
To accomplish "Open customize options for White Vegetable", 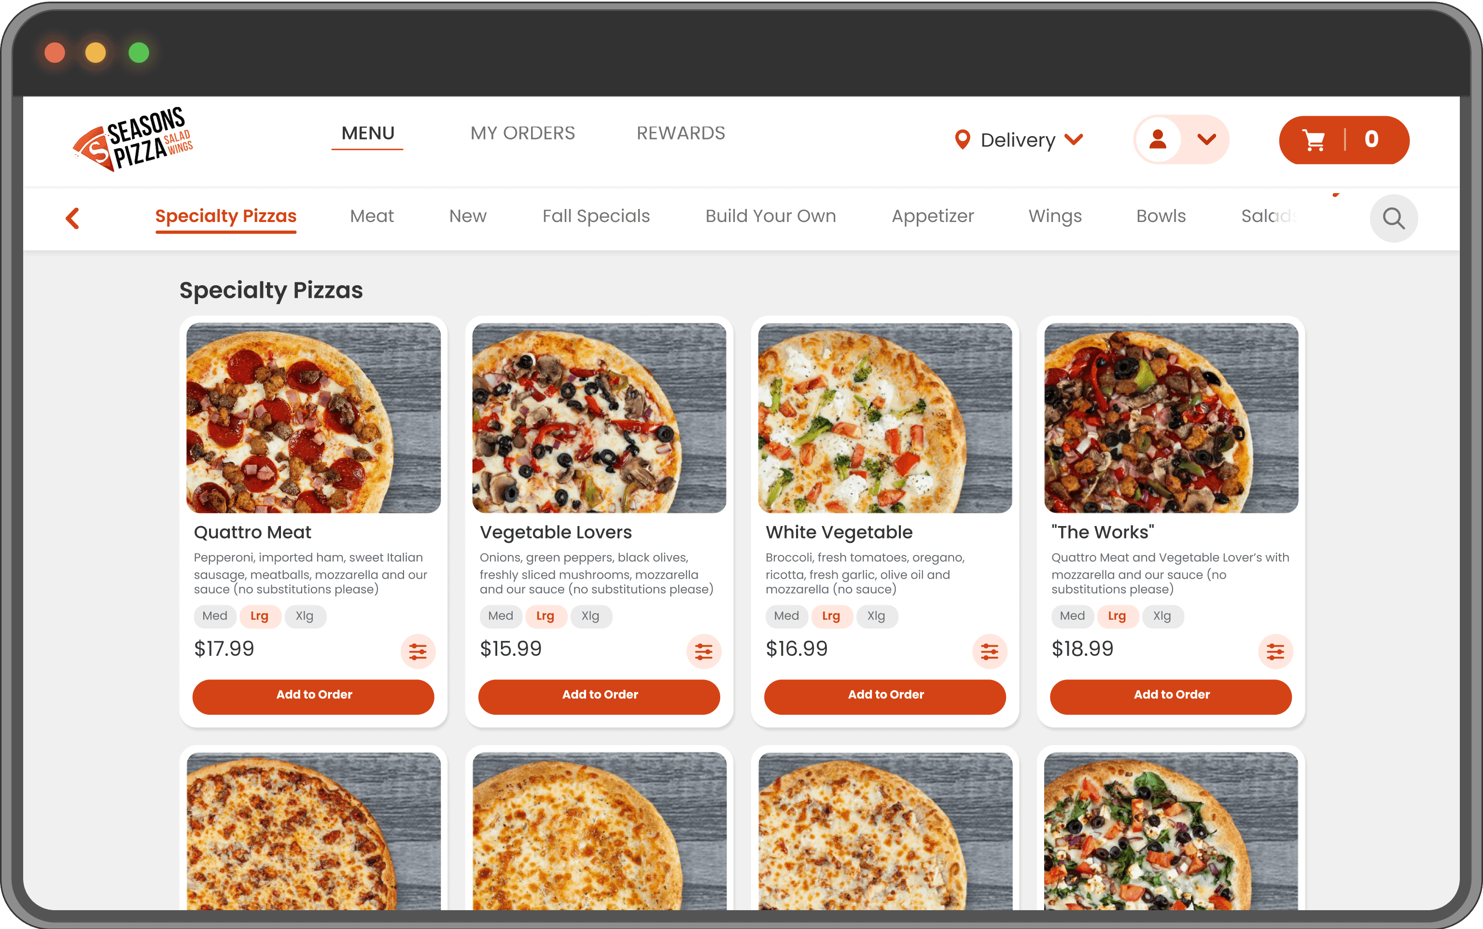I will tap(990, 652).
